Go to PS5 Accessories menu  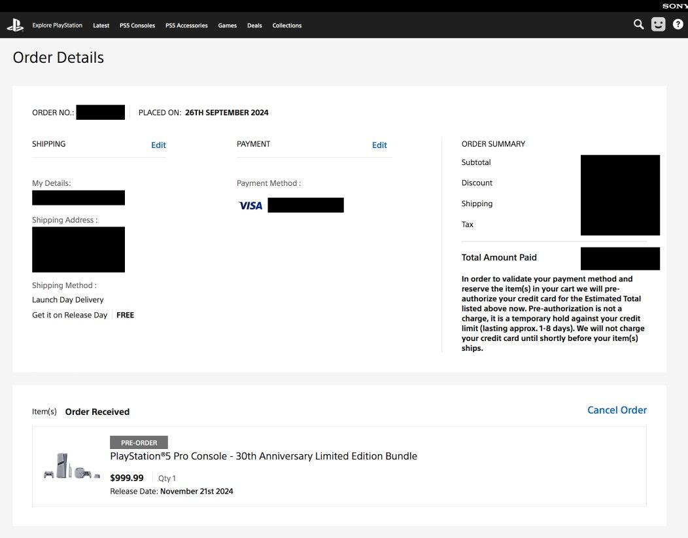[186, 26]
